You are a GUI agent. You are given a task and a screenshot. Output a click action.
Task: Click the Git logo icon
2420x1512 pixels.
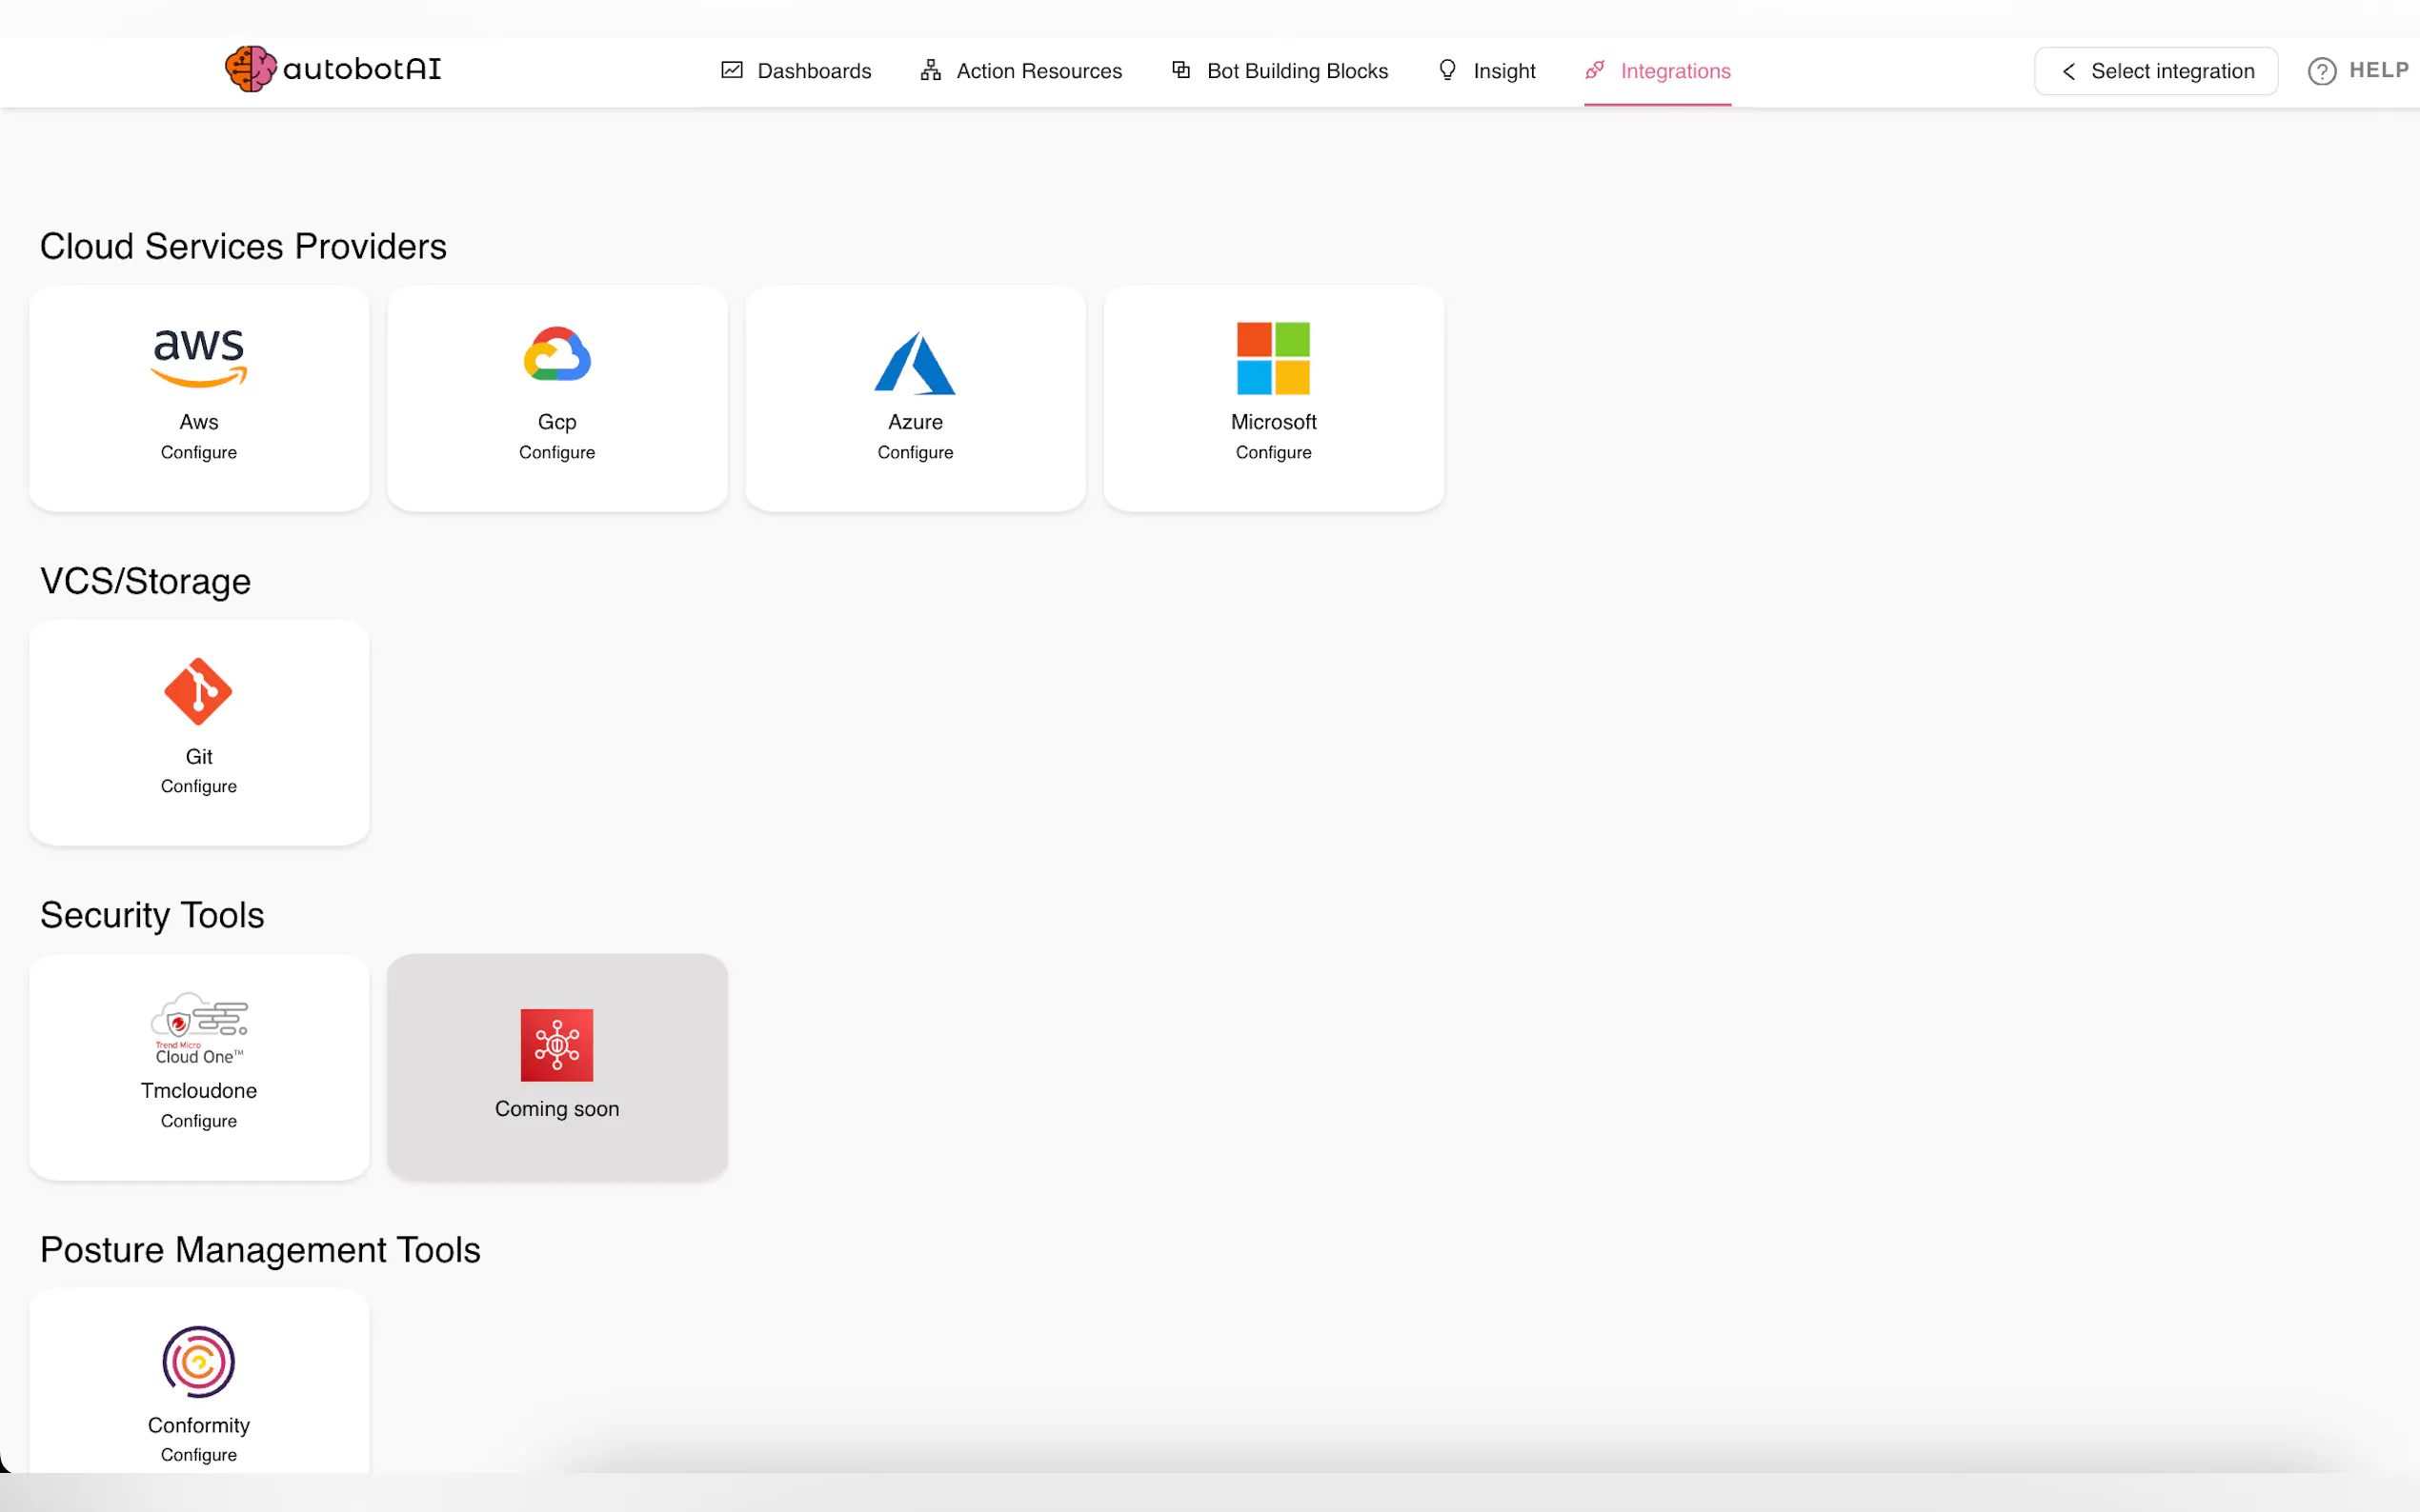[x=198, y=691]
